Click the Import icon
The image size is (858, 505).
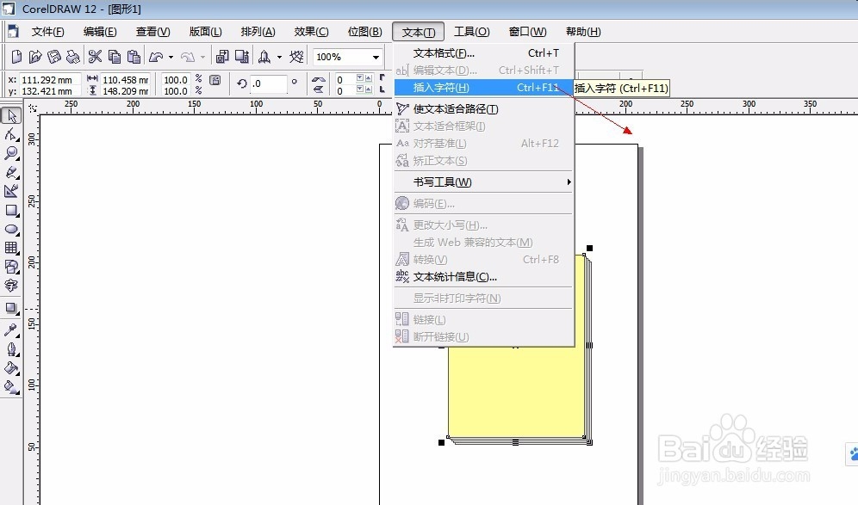point(222,56)
